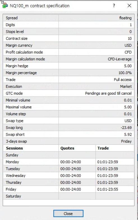Click the 3-days swap row
The image size is (138, 220).
(x=68, y=141)
